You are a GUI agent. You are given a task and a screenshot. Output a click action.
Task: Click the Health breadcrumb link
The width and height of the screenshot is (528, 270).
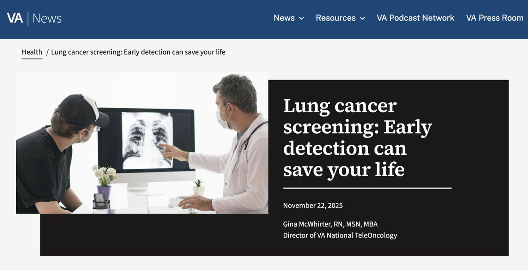[x=32, y=52]
